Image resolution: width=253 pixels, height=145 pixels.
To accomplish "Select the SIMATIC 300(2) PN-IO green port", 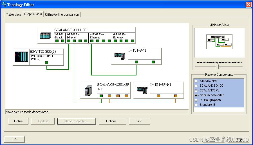I will click(x=47, y=62).
